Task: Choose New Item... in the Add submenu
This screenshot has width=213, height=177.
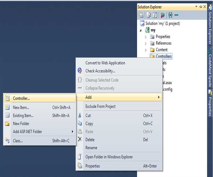Action: coord(21,107)
